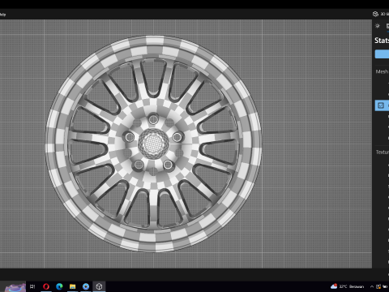Select the UV checker view mode icon
This screenshot has width=389, height=292.
(381, 105)
